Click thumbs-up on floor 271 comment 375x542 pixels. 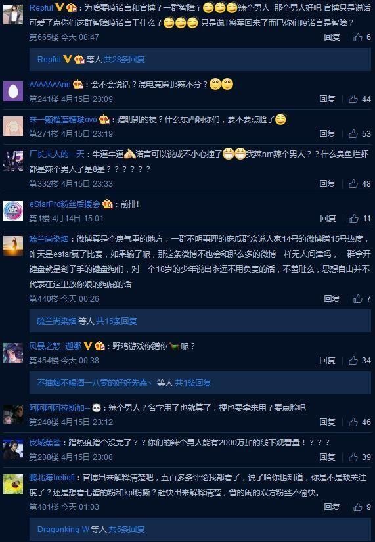click(x=359, y=134)
